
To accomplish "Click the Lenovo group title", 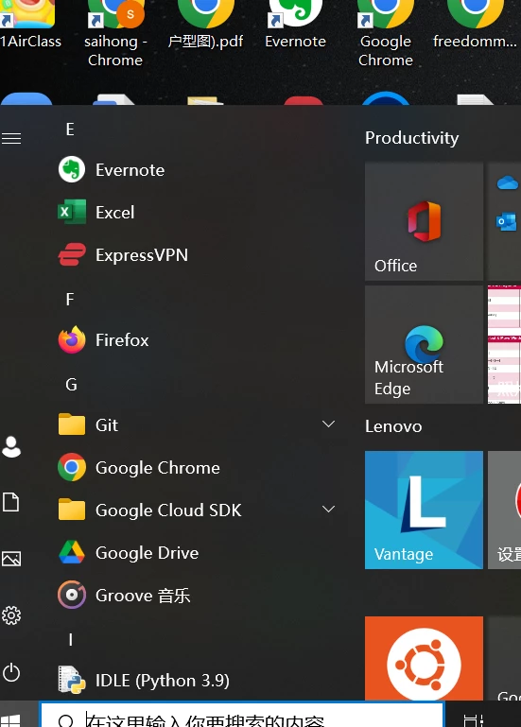I will tap(393, 426).
